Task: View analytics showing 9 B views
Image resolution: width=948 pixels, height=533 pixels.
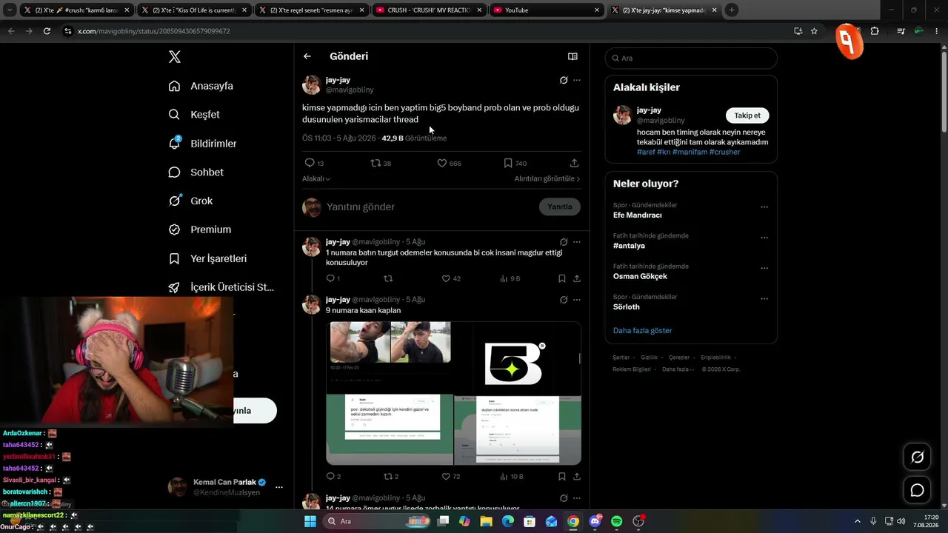Action: (510, 278)
